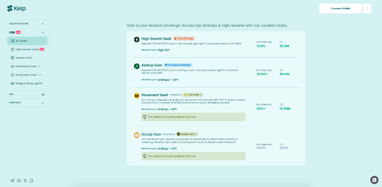Open the Telegram link icon
The height and width of the screenshot is (187, 382).
12,181
